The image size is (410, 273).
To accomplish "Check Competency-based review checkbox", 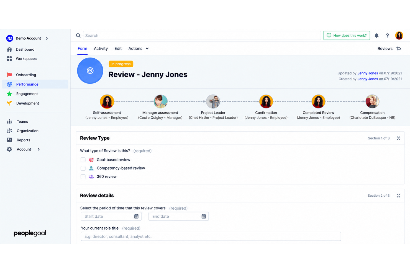I will 83,168.
